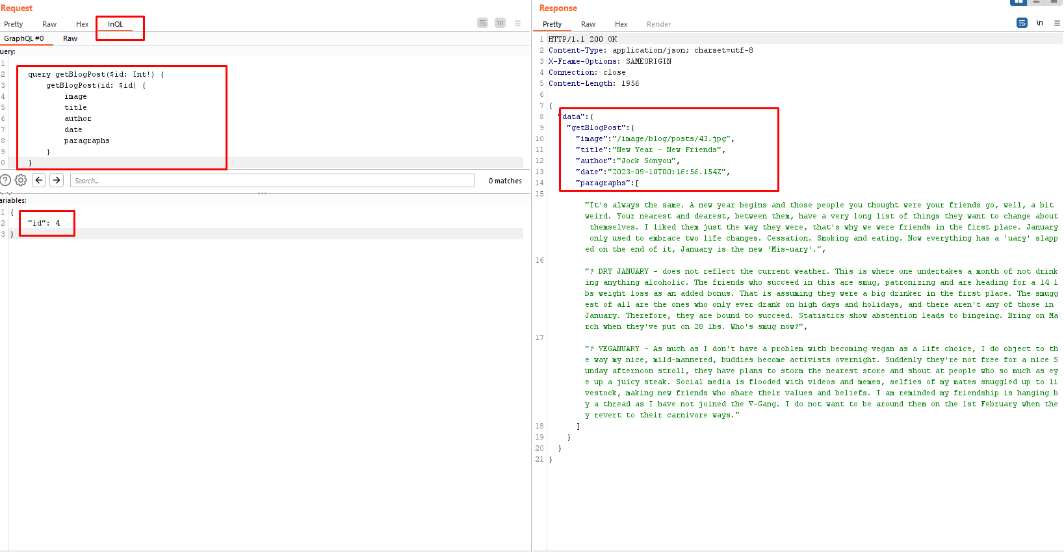Select the Request Pretty tab
This screenshot has height=552, width=1064.
14,24
